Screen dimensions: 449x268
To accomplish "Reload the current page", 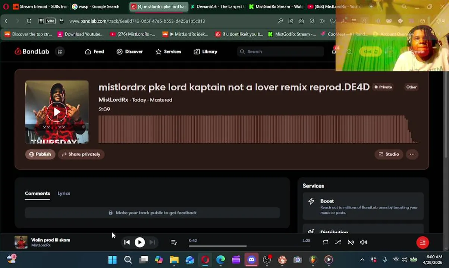I will pyautogui.click(x=29, y=21).
